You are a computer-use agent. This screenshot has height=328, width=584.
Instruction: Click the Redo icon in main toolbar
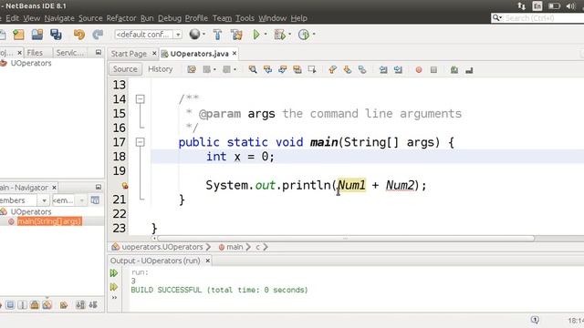tap(98, 35)
